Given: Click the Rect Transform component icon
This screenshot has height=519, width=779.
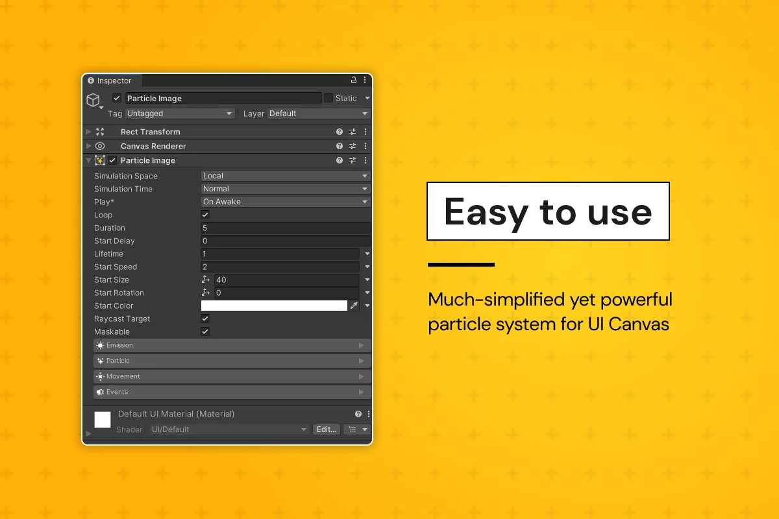Looking at the screenshot, I should pyautogui.click(x=101, y=132).
